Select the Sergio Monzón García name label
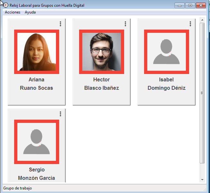Image resolution: width=210 pixels, height=193 pixels. coord(36,174)
